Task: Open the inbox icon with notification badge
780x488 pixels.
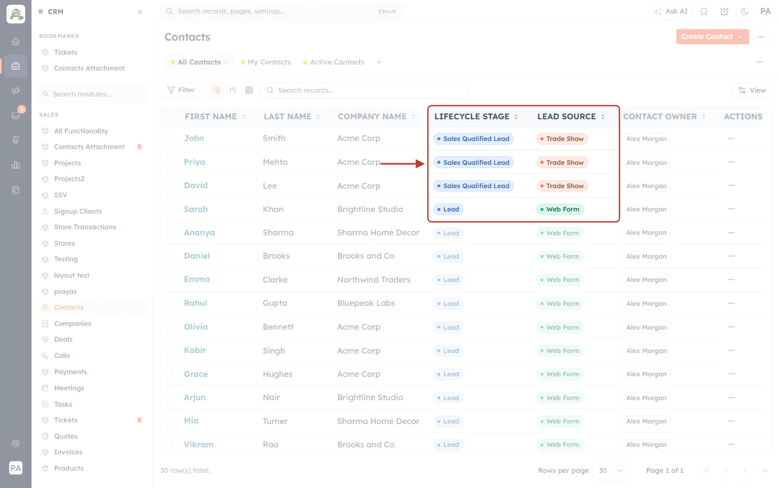Action: pos(16,115)
